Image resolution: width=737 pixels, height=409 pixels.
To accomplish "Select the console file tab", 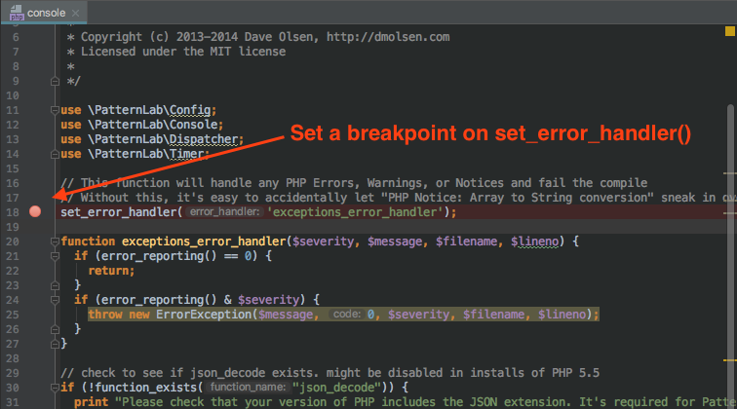I will 45,14.
